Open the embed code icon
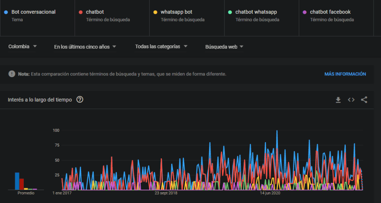This screenshot has height=203, width=381. (351, 100)
